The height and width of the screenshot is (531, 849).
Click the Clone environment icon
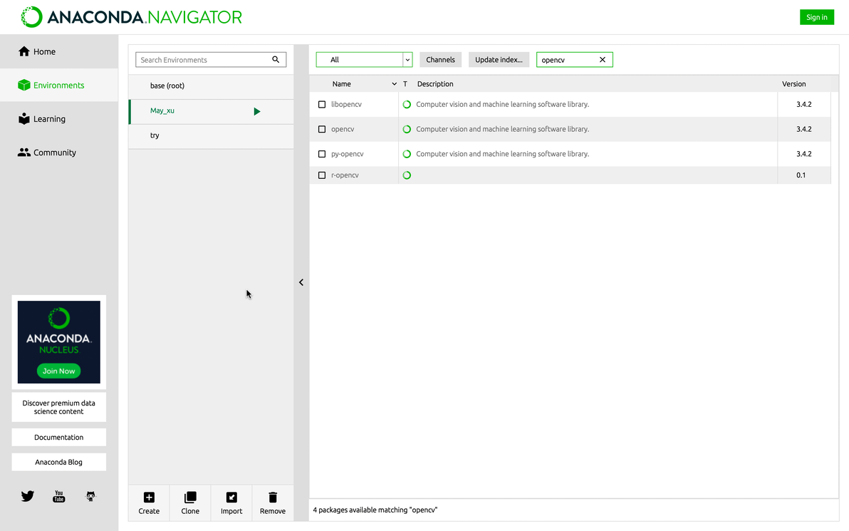(x=190, y=498)
